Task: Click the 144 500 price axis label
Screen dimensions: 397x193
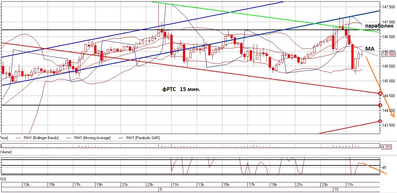Action: pyautogui.click(x=388, y=96)
